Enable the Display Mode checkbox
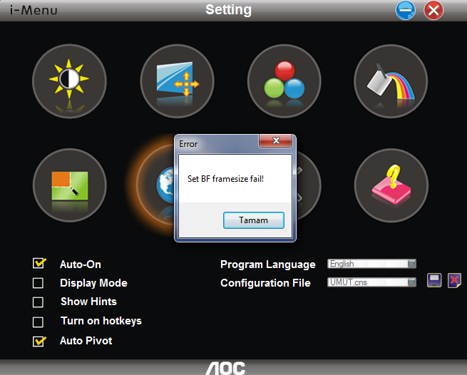This screenshot has height=375, width=467. 38,283
